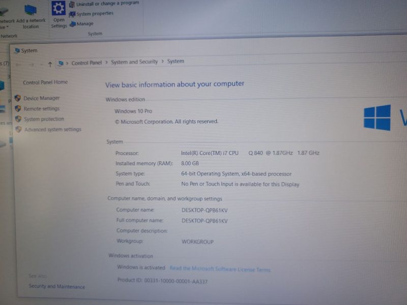Open Security and Maintenance link
The width and height of the screenshot is (407, 305).
pyautogui.click(x=57, y=286)
